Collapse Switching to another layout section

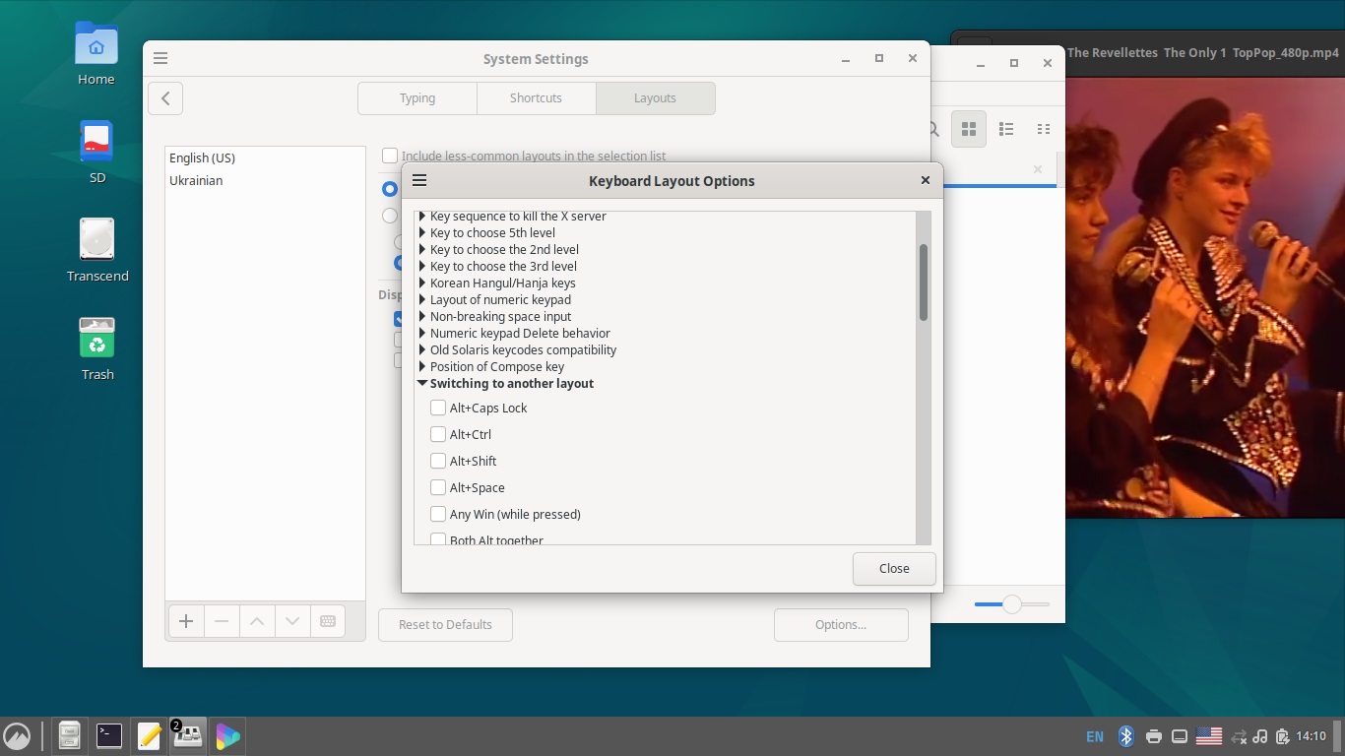(422, 383)
